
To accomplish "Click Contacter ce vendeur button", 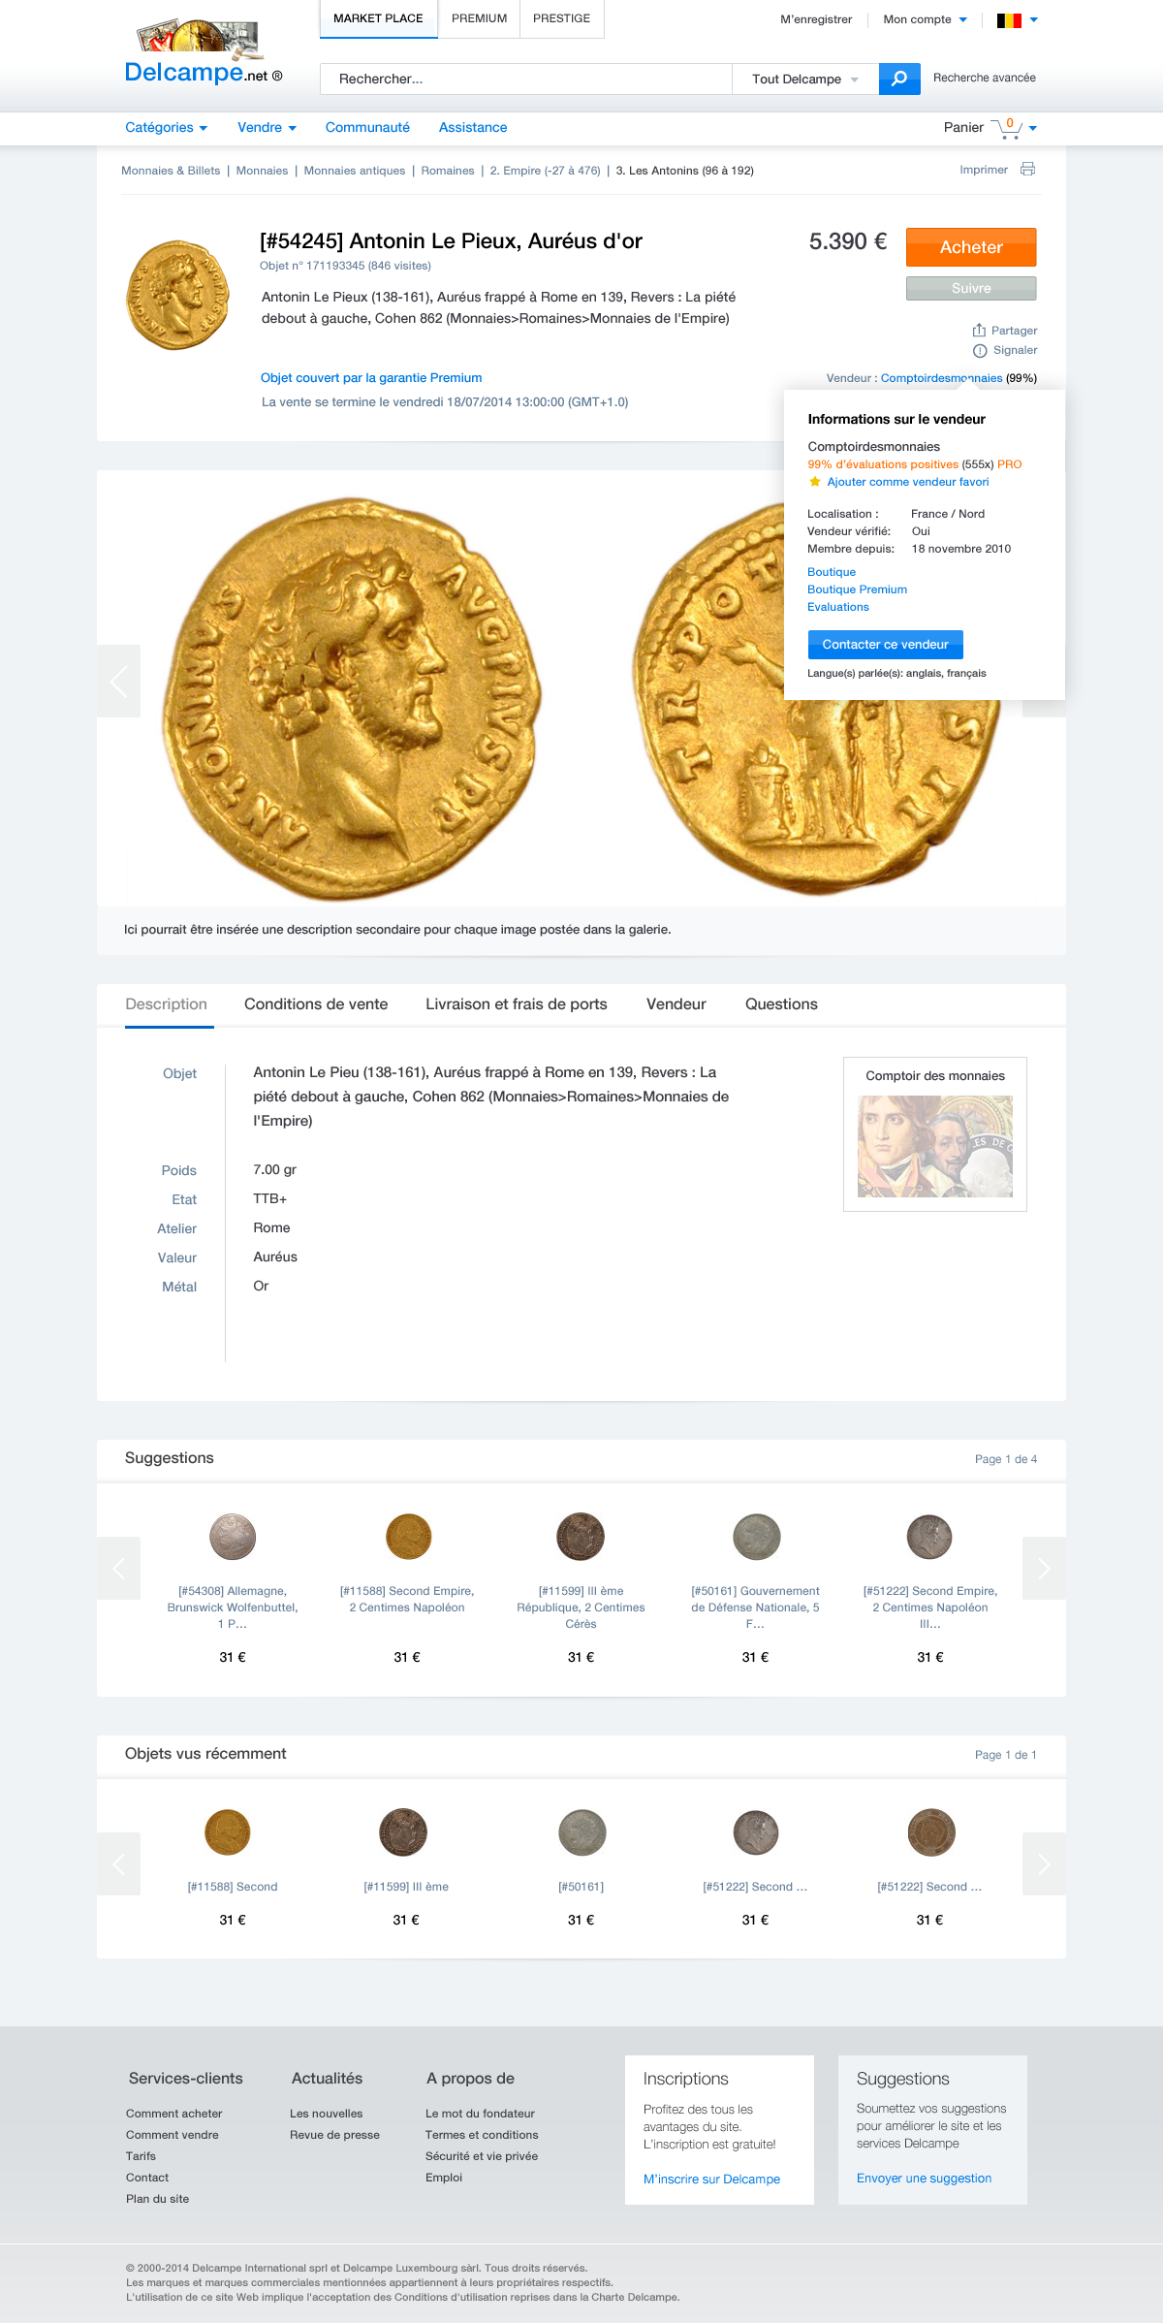I will pos(886,645).
